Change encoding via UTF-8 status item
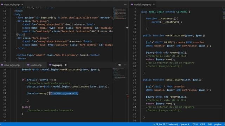Screen dimensions: 225x126 195,124
